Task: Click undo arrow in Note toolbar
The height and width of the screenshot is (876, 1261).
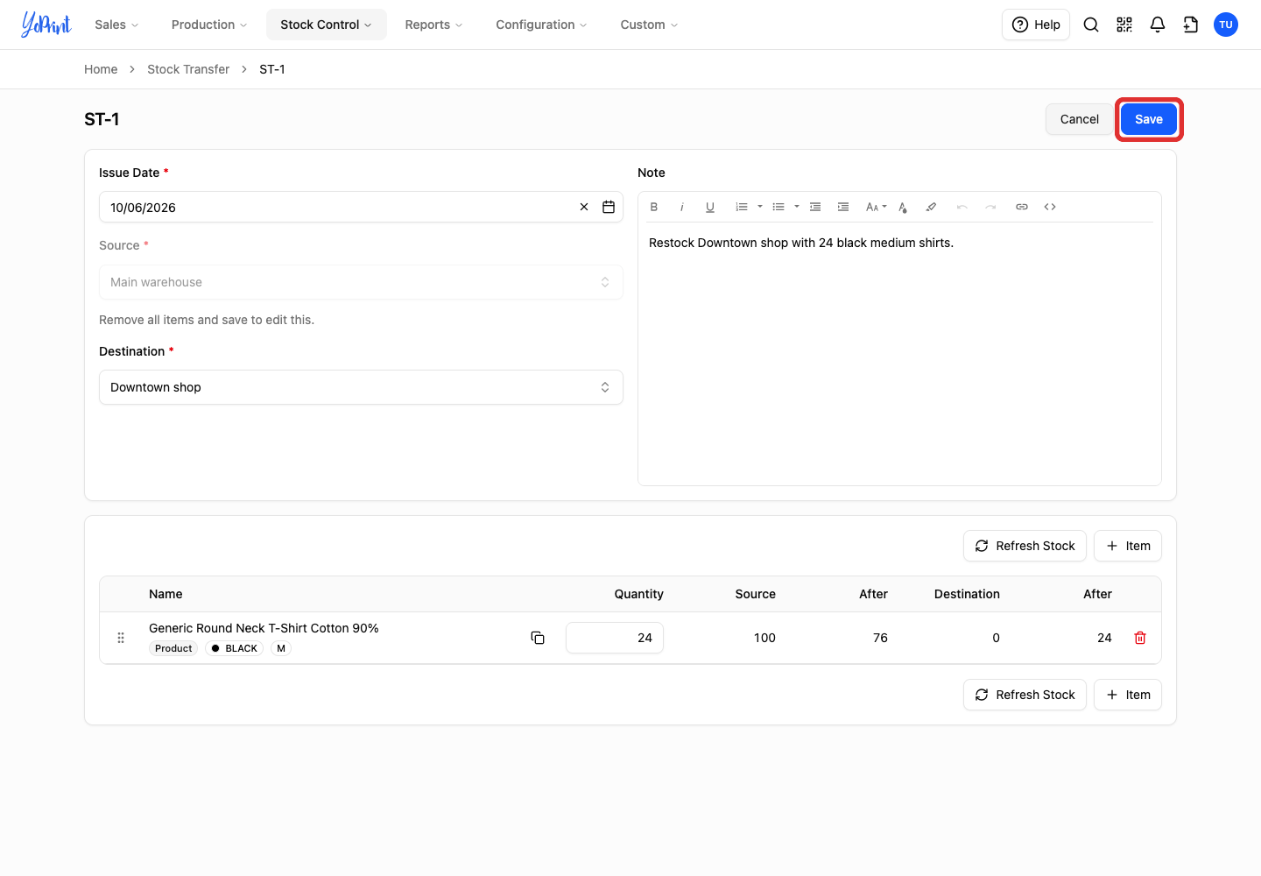Action: pyautogui.click(x=962, y=207)
